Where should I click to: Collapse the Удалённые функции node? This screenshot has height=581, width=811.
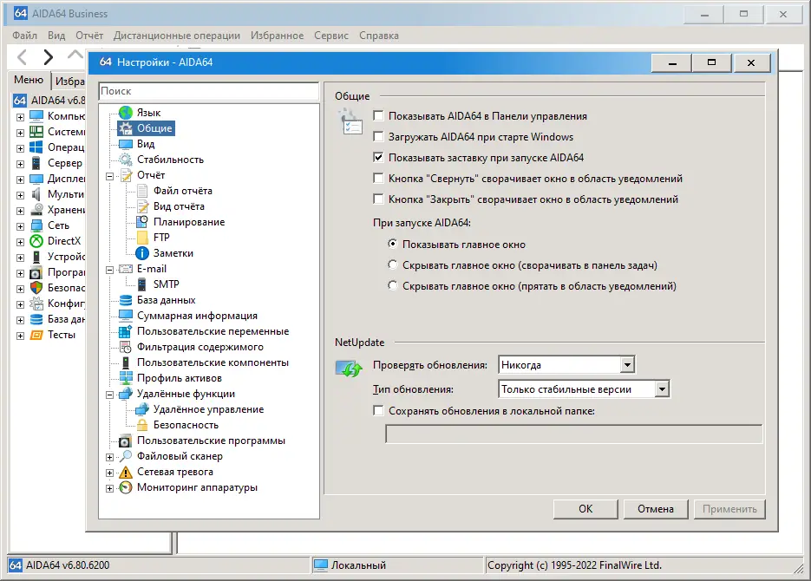[109, 395]
